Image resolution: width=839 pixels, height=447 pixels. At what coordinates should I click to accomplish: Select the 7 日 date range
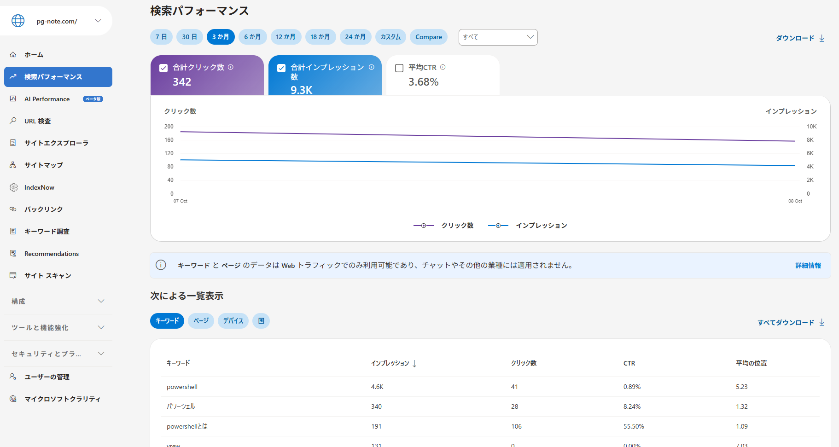pyautogui.click(x=161, y=37)
